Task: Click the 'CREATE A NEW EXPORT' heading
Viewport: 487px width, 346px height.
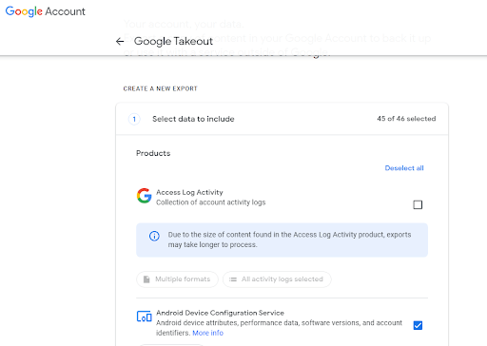Action: [x=161, y=88]
